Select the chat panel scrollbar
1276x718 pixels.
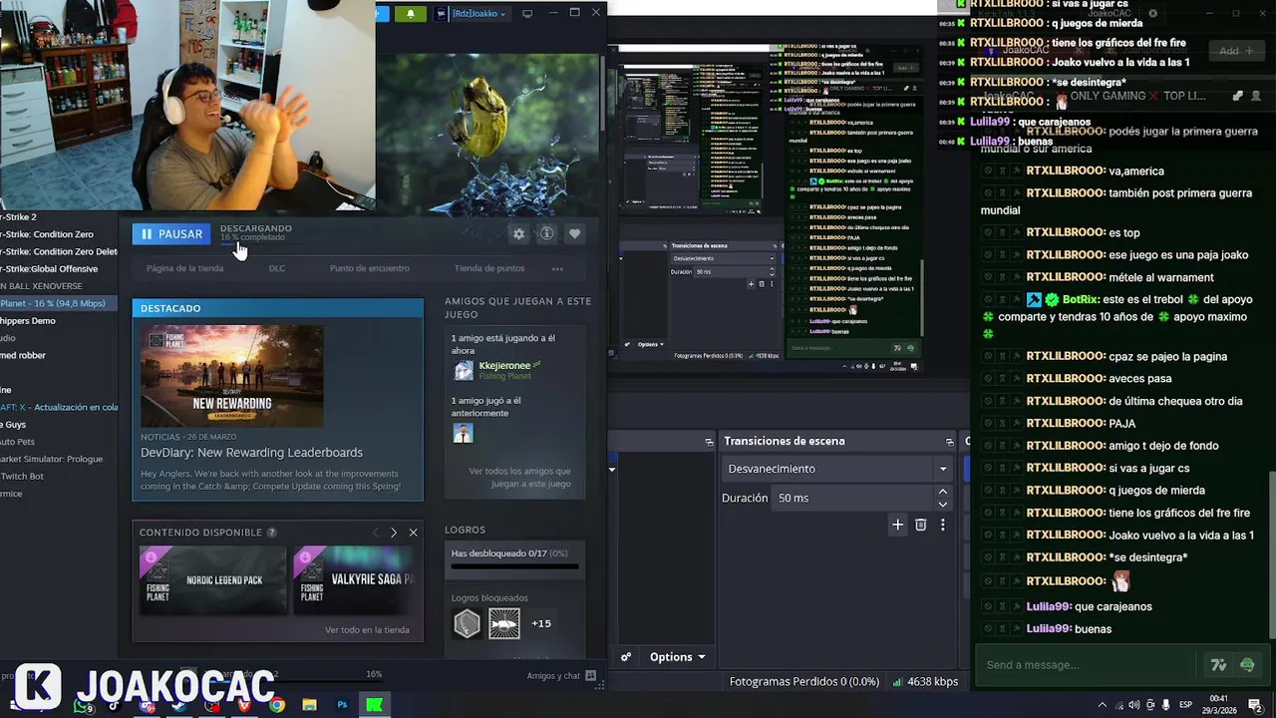pyautogui.click(x=1271, y=553)
